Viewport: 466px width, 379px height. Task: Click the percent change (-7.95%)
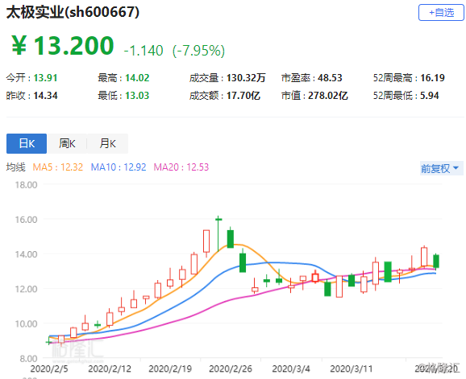(x=198, y=51)
